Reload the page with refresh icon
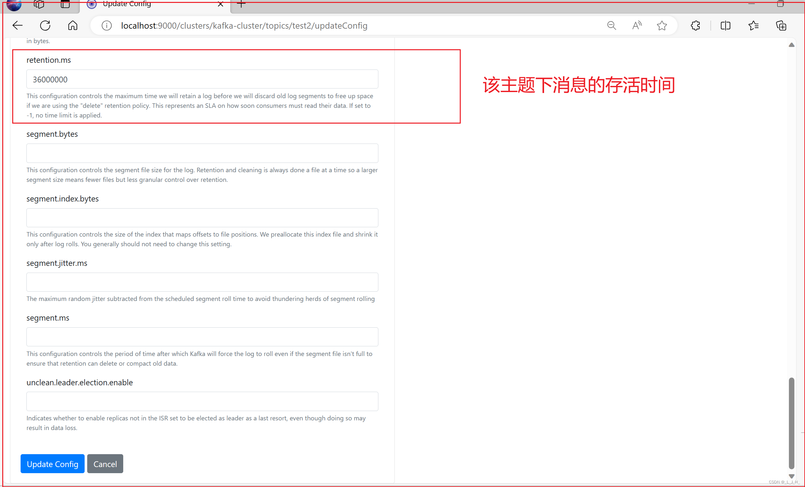This screenshot has width=805, height=487. click(x=45, y=25)
